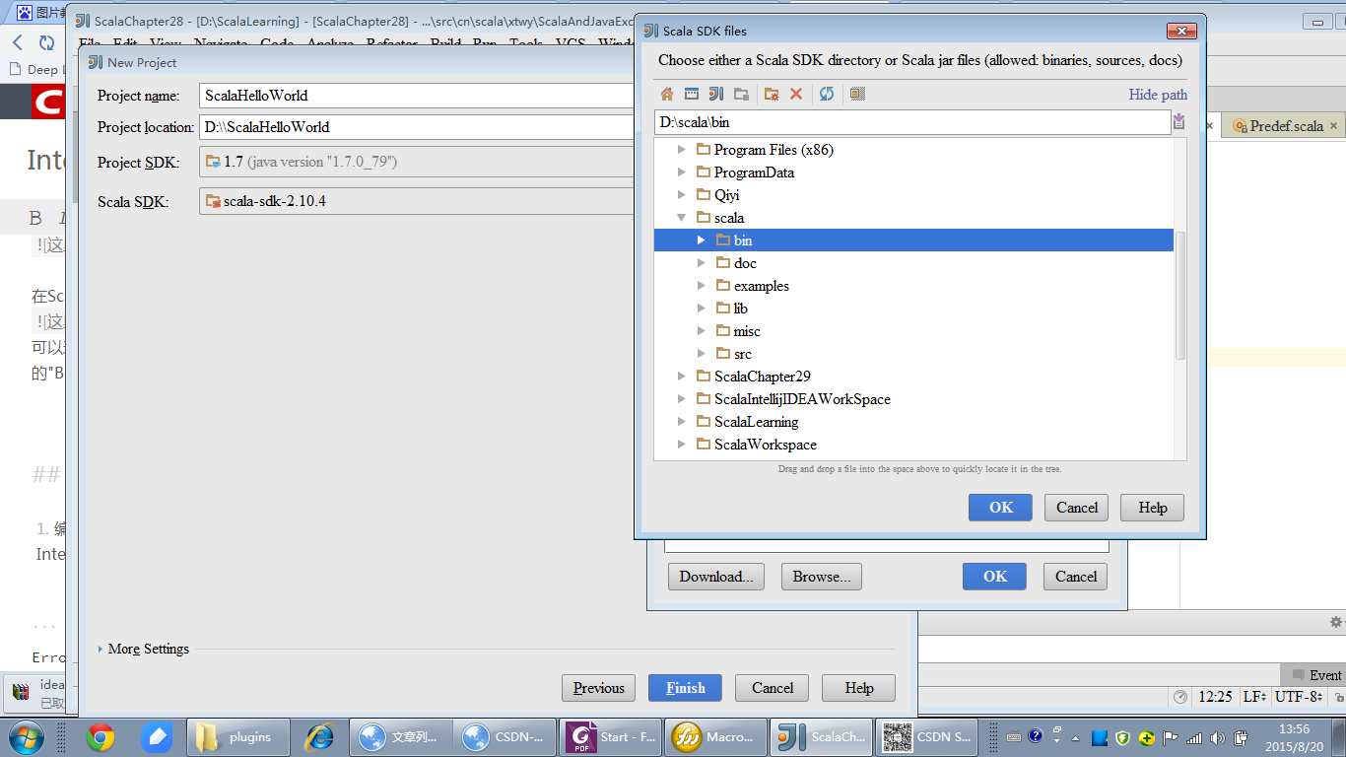
Task: Click the Download... button
Action: click(x=716, y=577)
